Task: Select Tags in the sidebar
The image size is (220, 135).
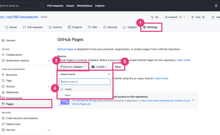Action: pos(9,81)
